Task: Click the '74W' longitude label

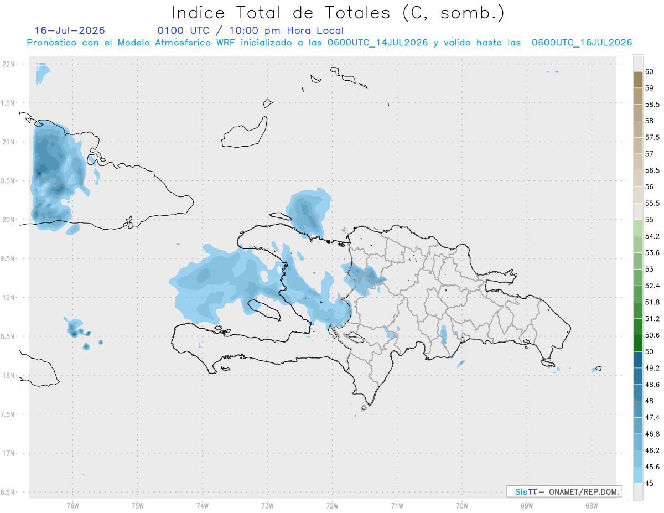Action: click(x=202, y=505)
